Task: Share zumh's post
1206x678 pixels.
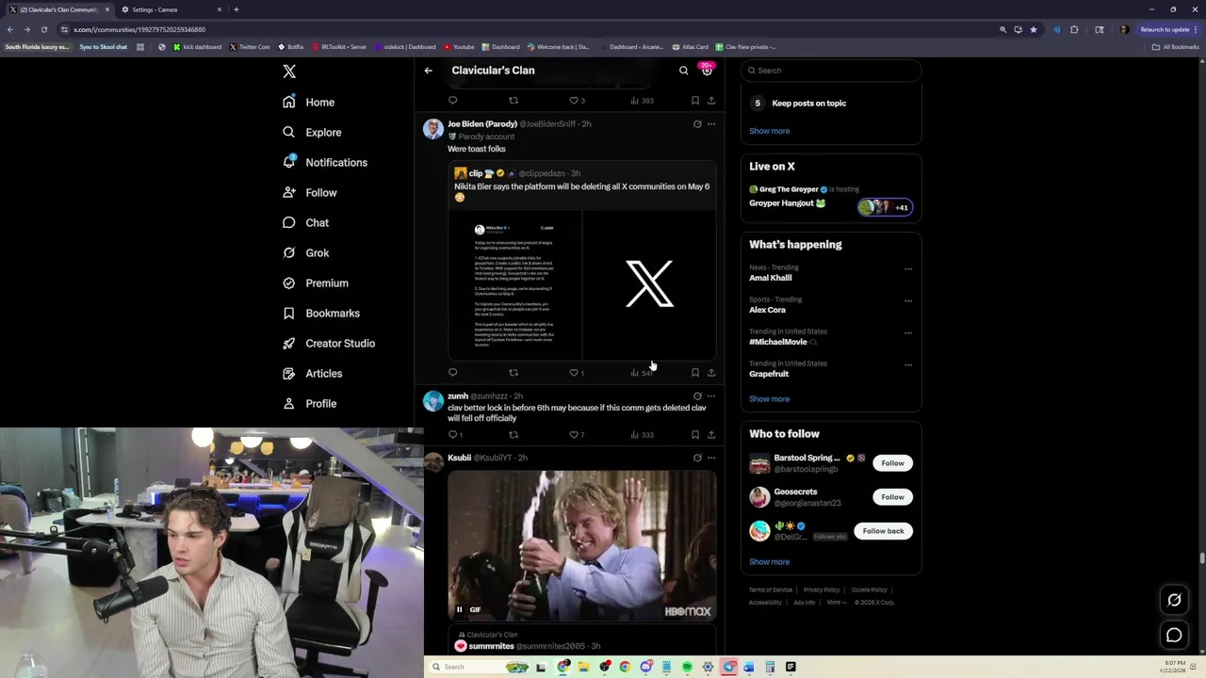Action: [711, 435]
